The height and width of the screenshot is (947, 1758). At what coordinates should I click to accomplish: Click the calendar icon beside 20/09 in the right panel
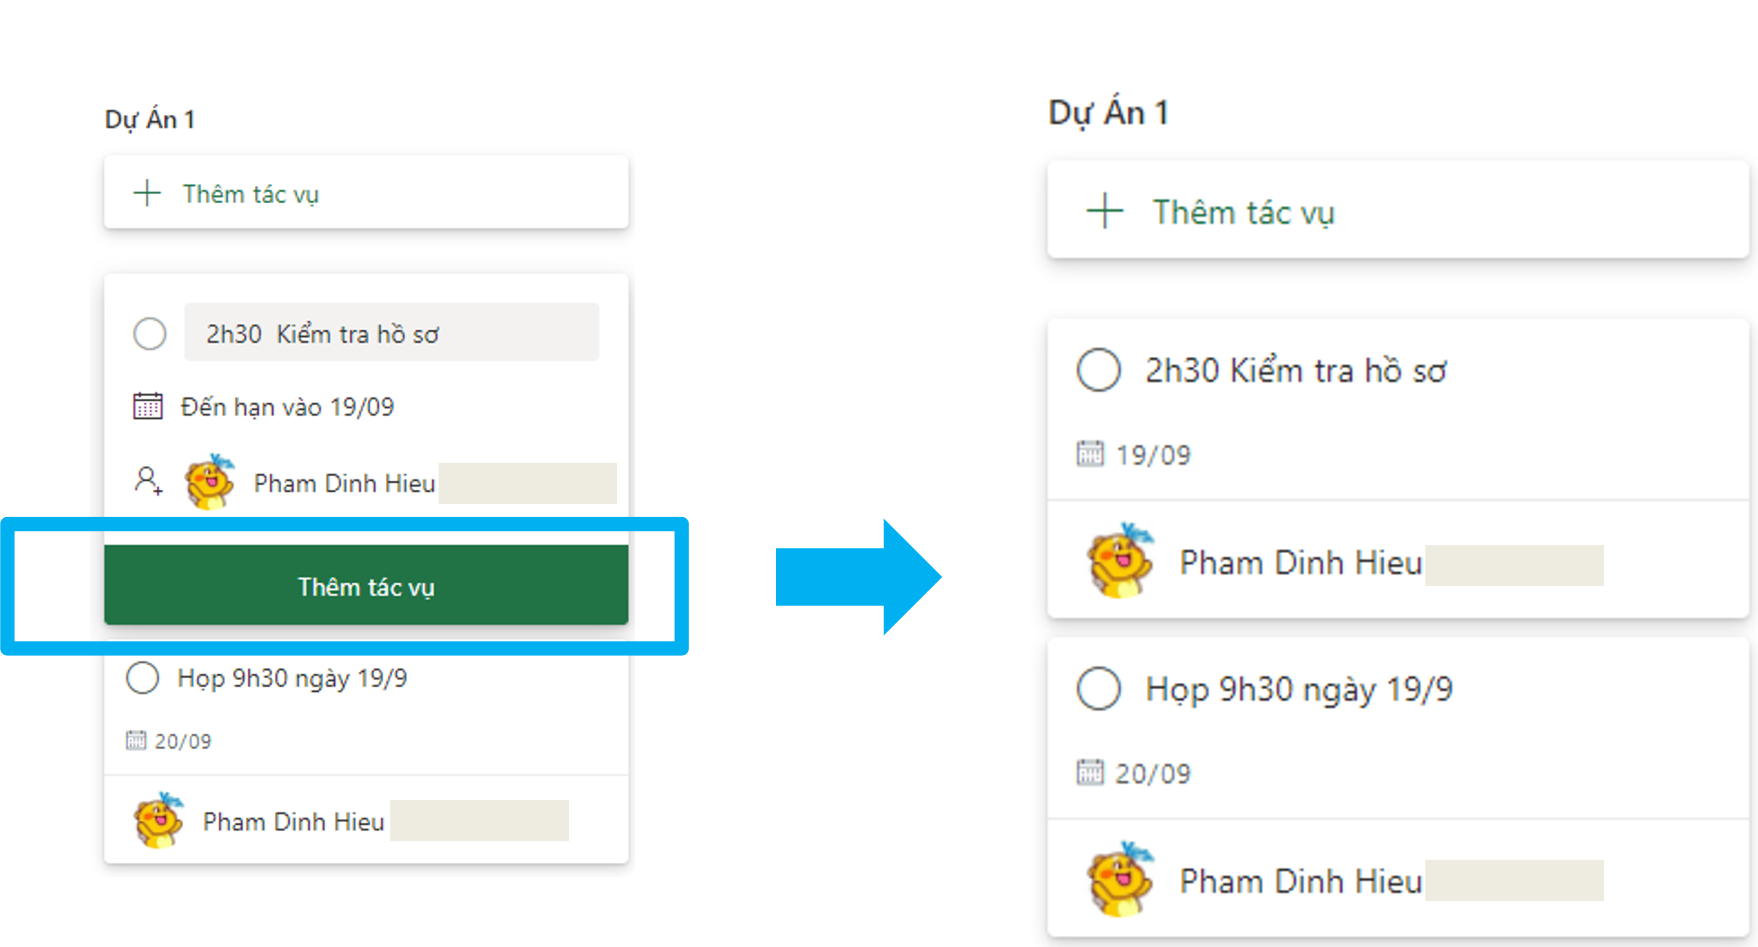click(x=1089, y=772)
